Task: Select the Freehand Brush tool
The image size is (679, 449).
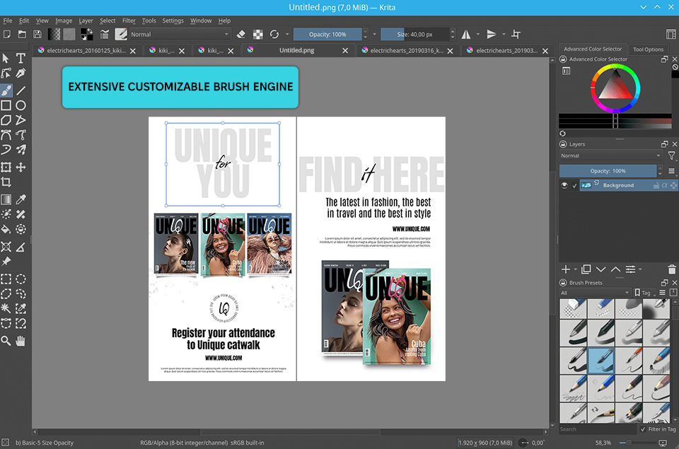Action: 6,91
